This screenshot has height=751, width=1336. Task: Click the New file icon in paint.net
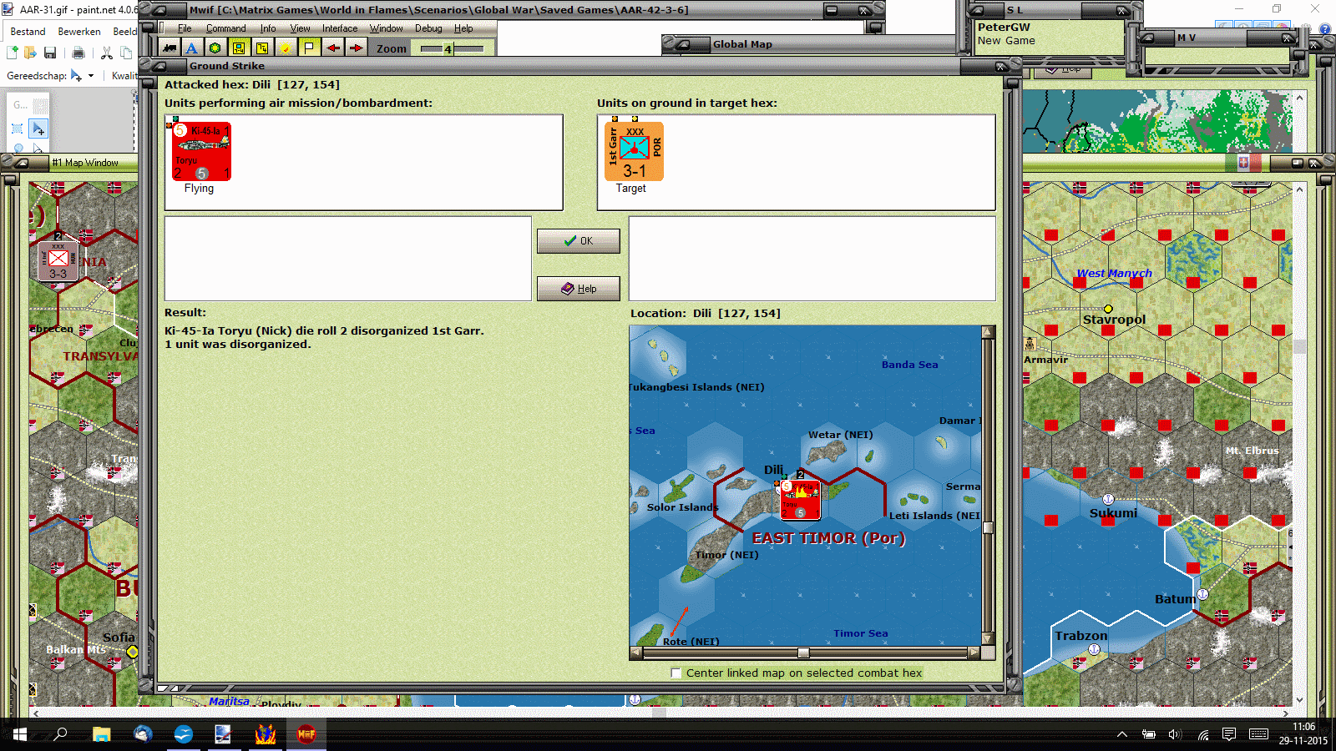pyautogui.click(x=12, y=53)
